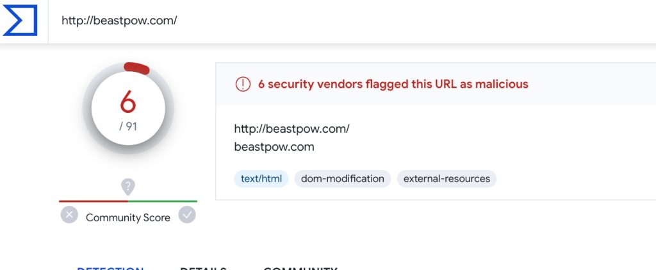656x270 pixels.
Task: Click the VirusTotal sigma logo
Action: tap(20, 20)
